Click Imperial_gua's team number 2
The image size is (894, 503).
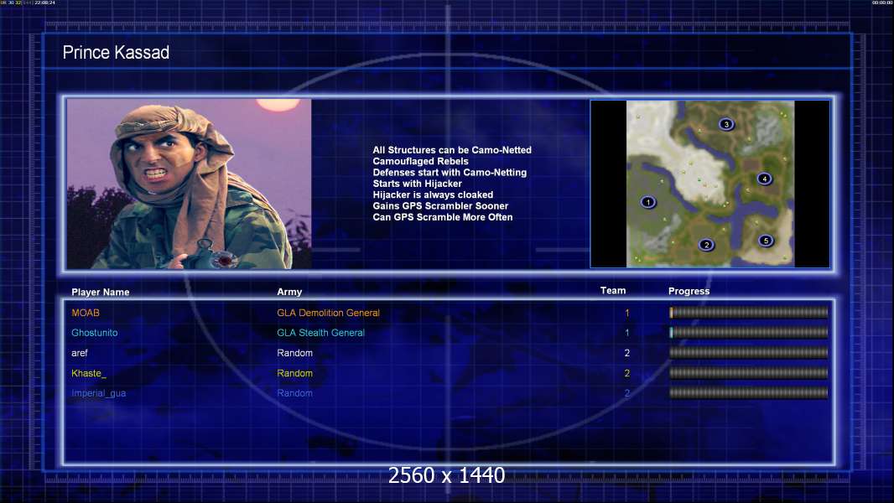pos(627,393)
